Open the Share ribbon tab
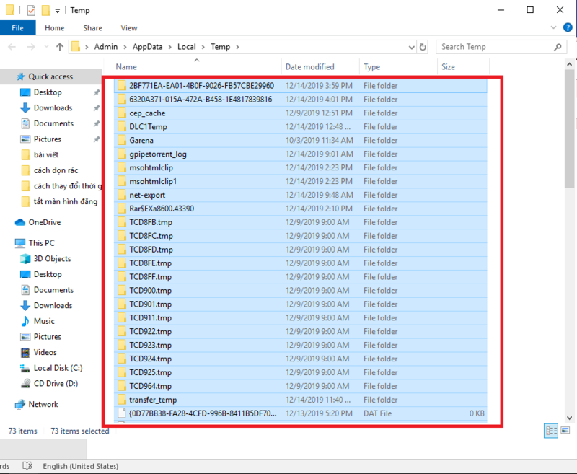 coord(92,28)
